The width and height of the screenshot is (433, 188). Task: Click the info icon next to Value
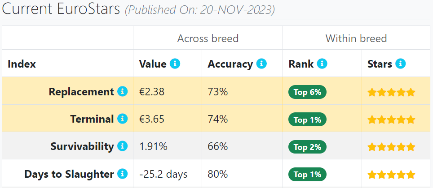(175, 64)
